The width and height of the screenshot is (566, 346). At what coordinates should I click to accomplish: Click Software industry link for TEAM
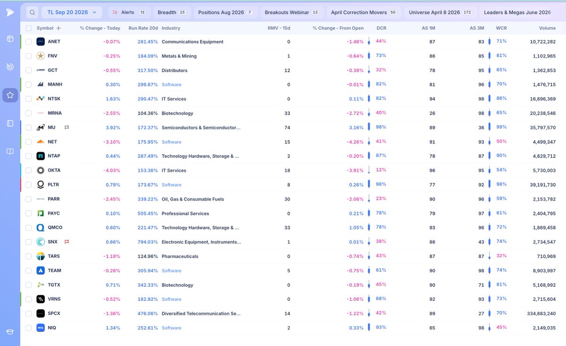pyautogui.click(x=172, y=271)
